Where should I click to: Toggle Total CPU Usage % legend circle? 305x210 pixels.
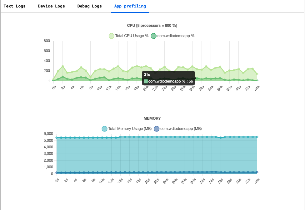(x=112, y=36)
